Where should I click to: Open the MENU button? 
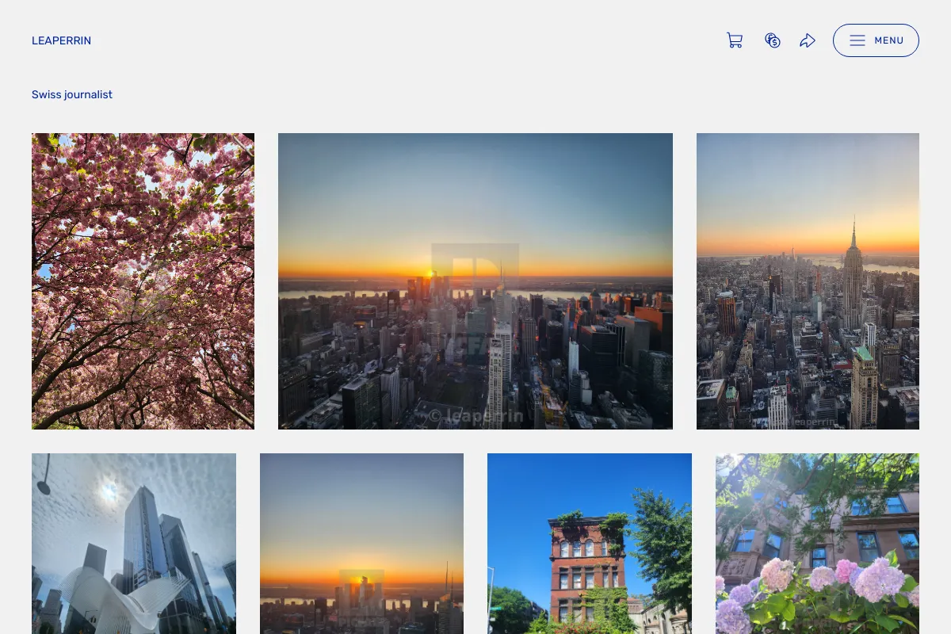click(x=876, y=40)
